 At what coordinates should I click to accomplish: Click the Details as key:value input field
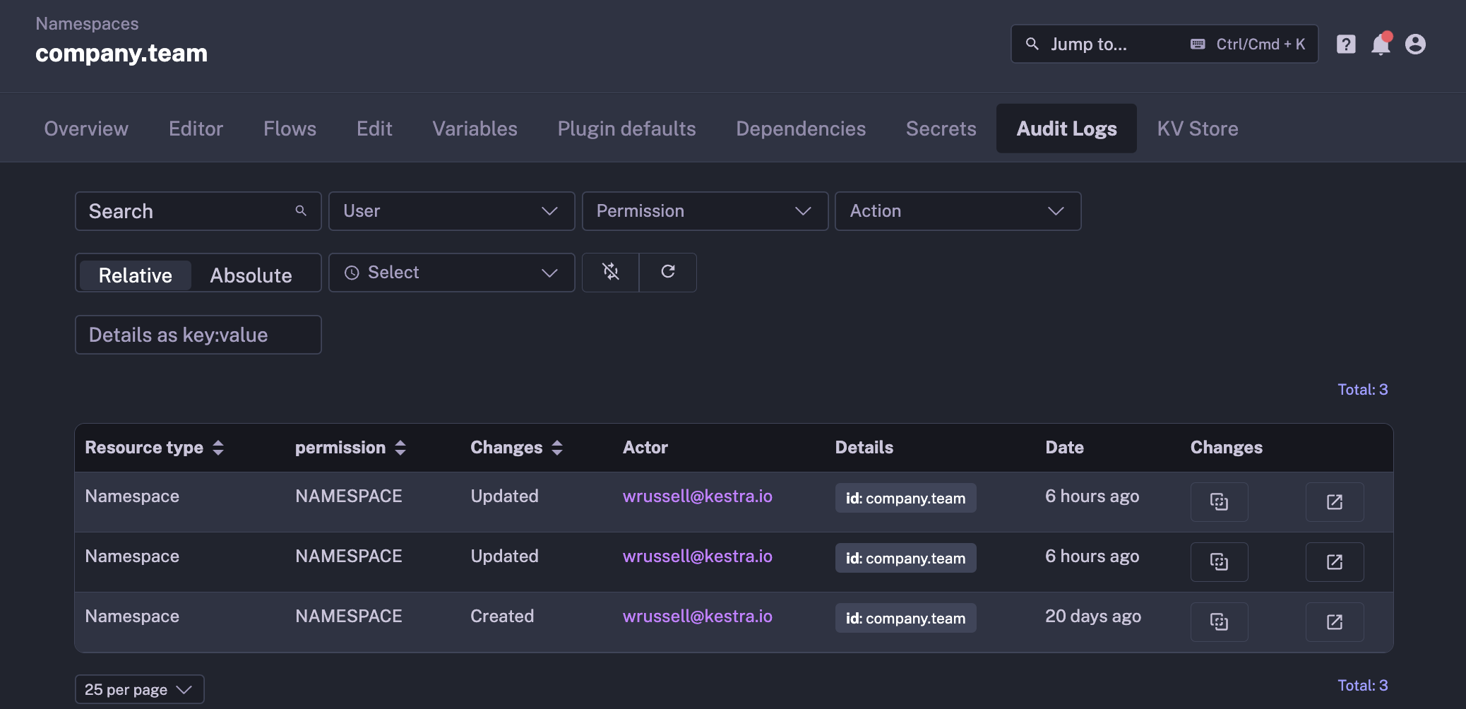198,334
